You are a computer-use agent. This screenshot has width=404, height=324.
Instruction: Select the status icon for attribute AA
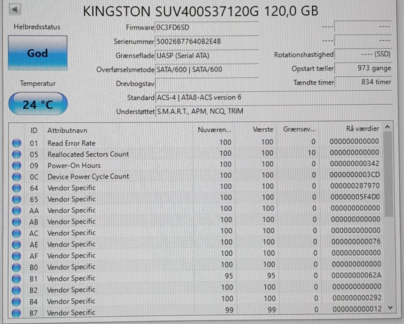tap(17, 211)
